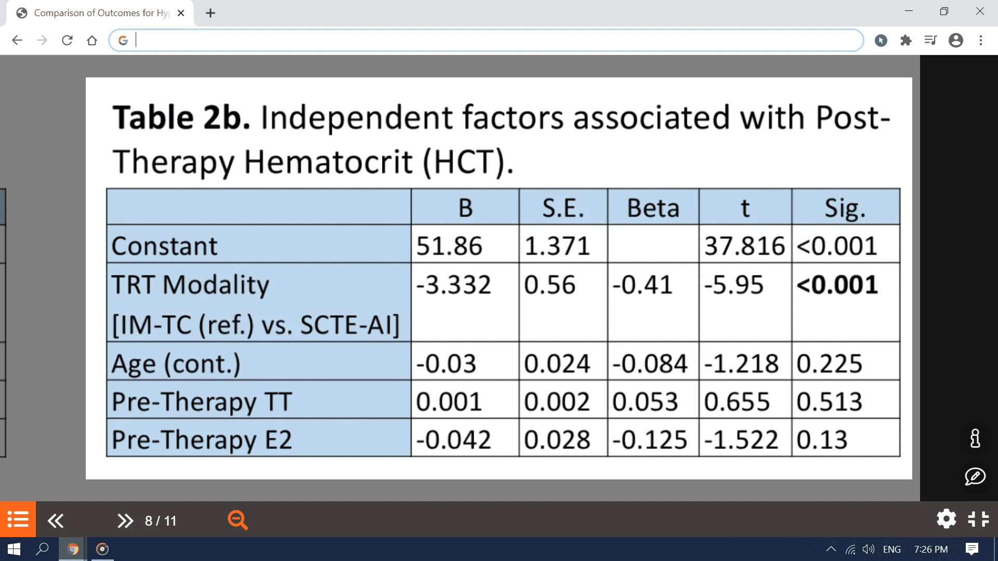
Task: Open volume speaker tray icon
Action: pyautogui.click(x=868, y=549)
